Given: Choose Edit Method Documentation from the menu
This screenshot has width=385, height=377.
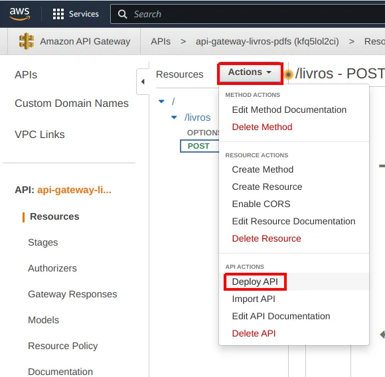Looking at the screenshot, I should [289, 110].
